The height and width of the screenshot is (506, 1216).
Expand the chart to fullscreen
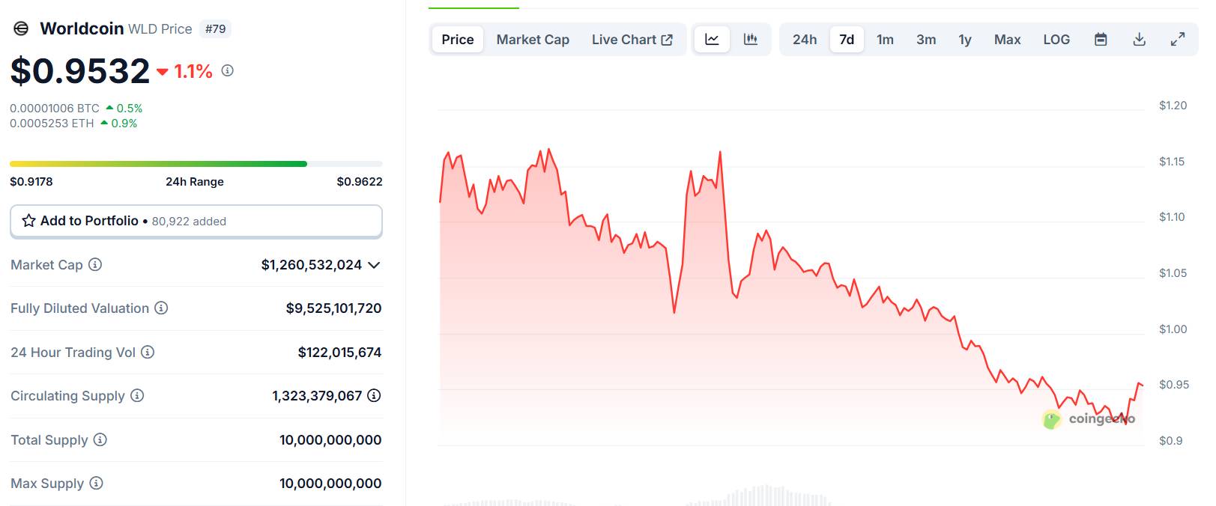pyautogui.click(x=1178, y=40)
